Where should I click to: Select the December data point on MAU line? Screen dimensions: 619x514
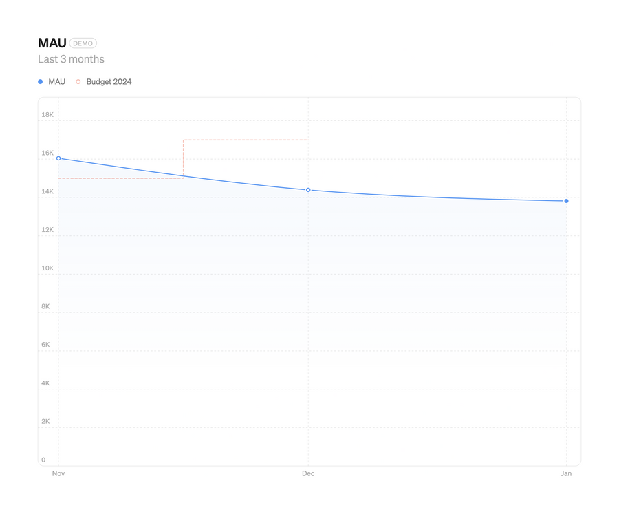pyautogui.click(x=308, y=189)
